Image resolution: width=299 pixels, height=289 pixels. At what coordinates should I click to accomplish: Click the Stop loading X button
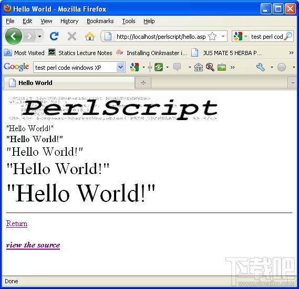72,36
